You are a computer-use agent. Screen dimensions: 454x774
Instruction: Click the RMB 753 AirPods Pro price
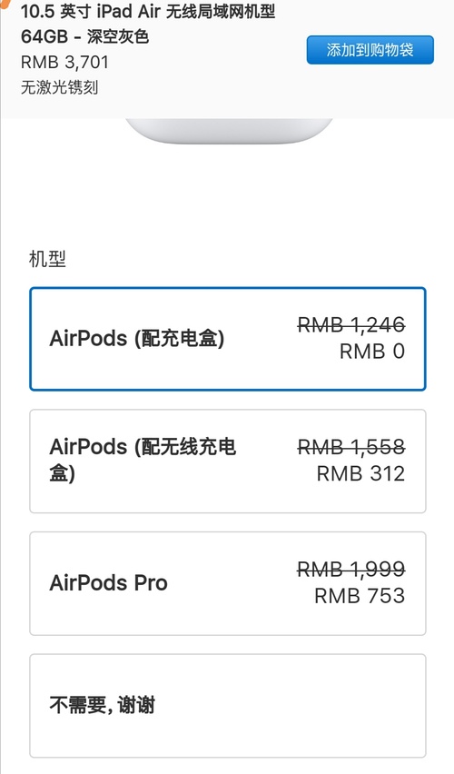coord(360,596)
